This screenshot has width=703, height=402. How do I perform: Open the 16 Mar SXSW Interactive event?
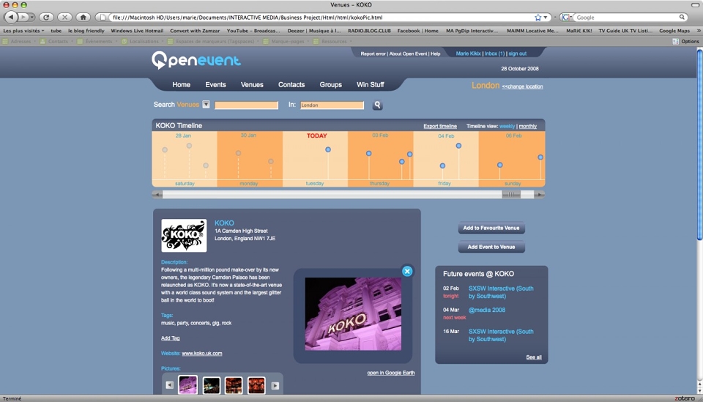click(x=501, y=335)
